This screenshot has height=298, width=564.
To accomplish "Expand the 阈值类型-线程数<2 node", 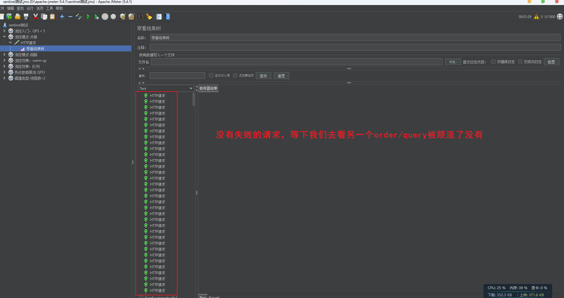I will (x=4, y=78).
